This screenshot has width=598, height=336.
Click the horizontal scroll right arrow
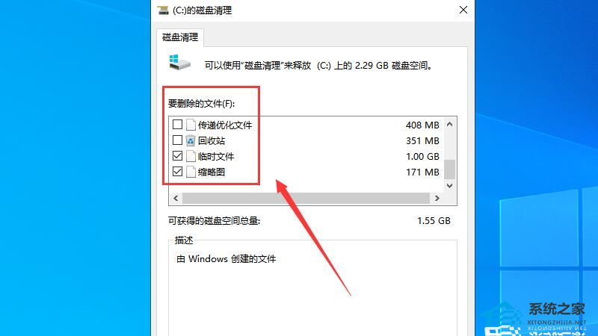click(437, 198)
